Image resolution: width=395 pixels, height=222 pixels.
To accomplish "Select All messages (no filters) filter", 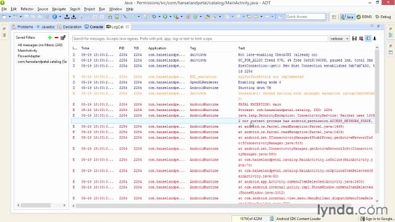I will point(40,45).
